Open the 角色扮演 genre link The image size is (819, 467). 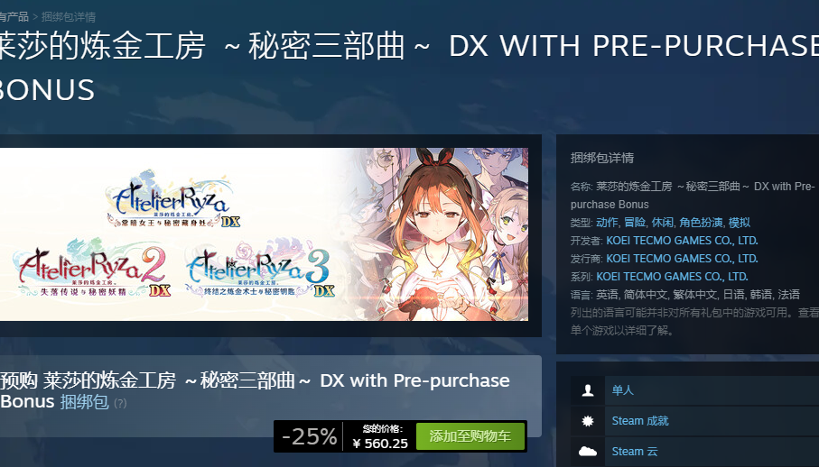click(701, 223)
